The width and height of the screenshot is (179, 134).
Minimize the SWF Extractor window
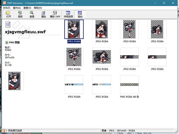(x=155, y=3)
